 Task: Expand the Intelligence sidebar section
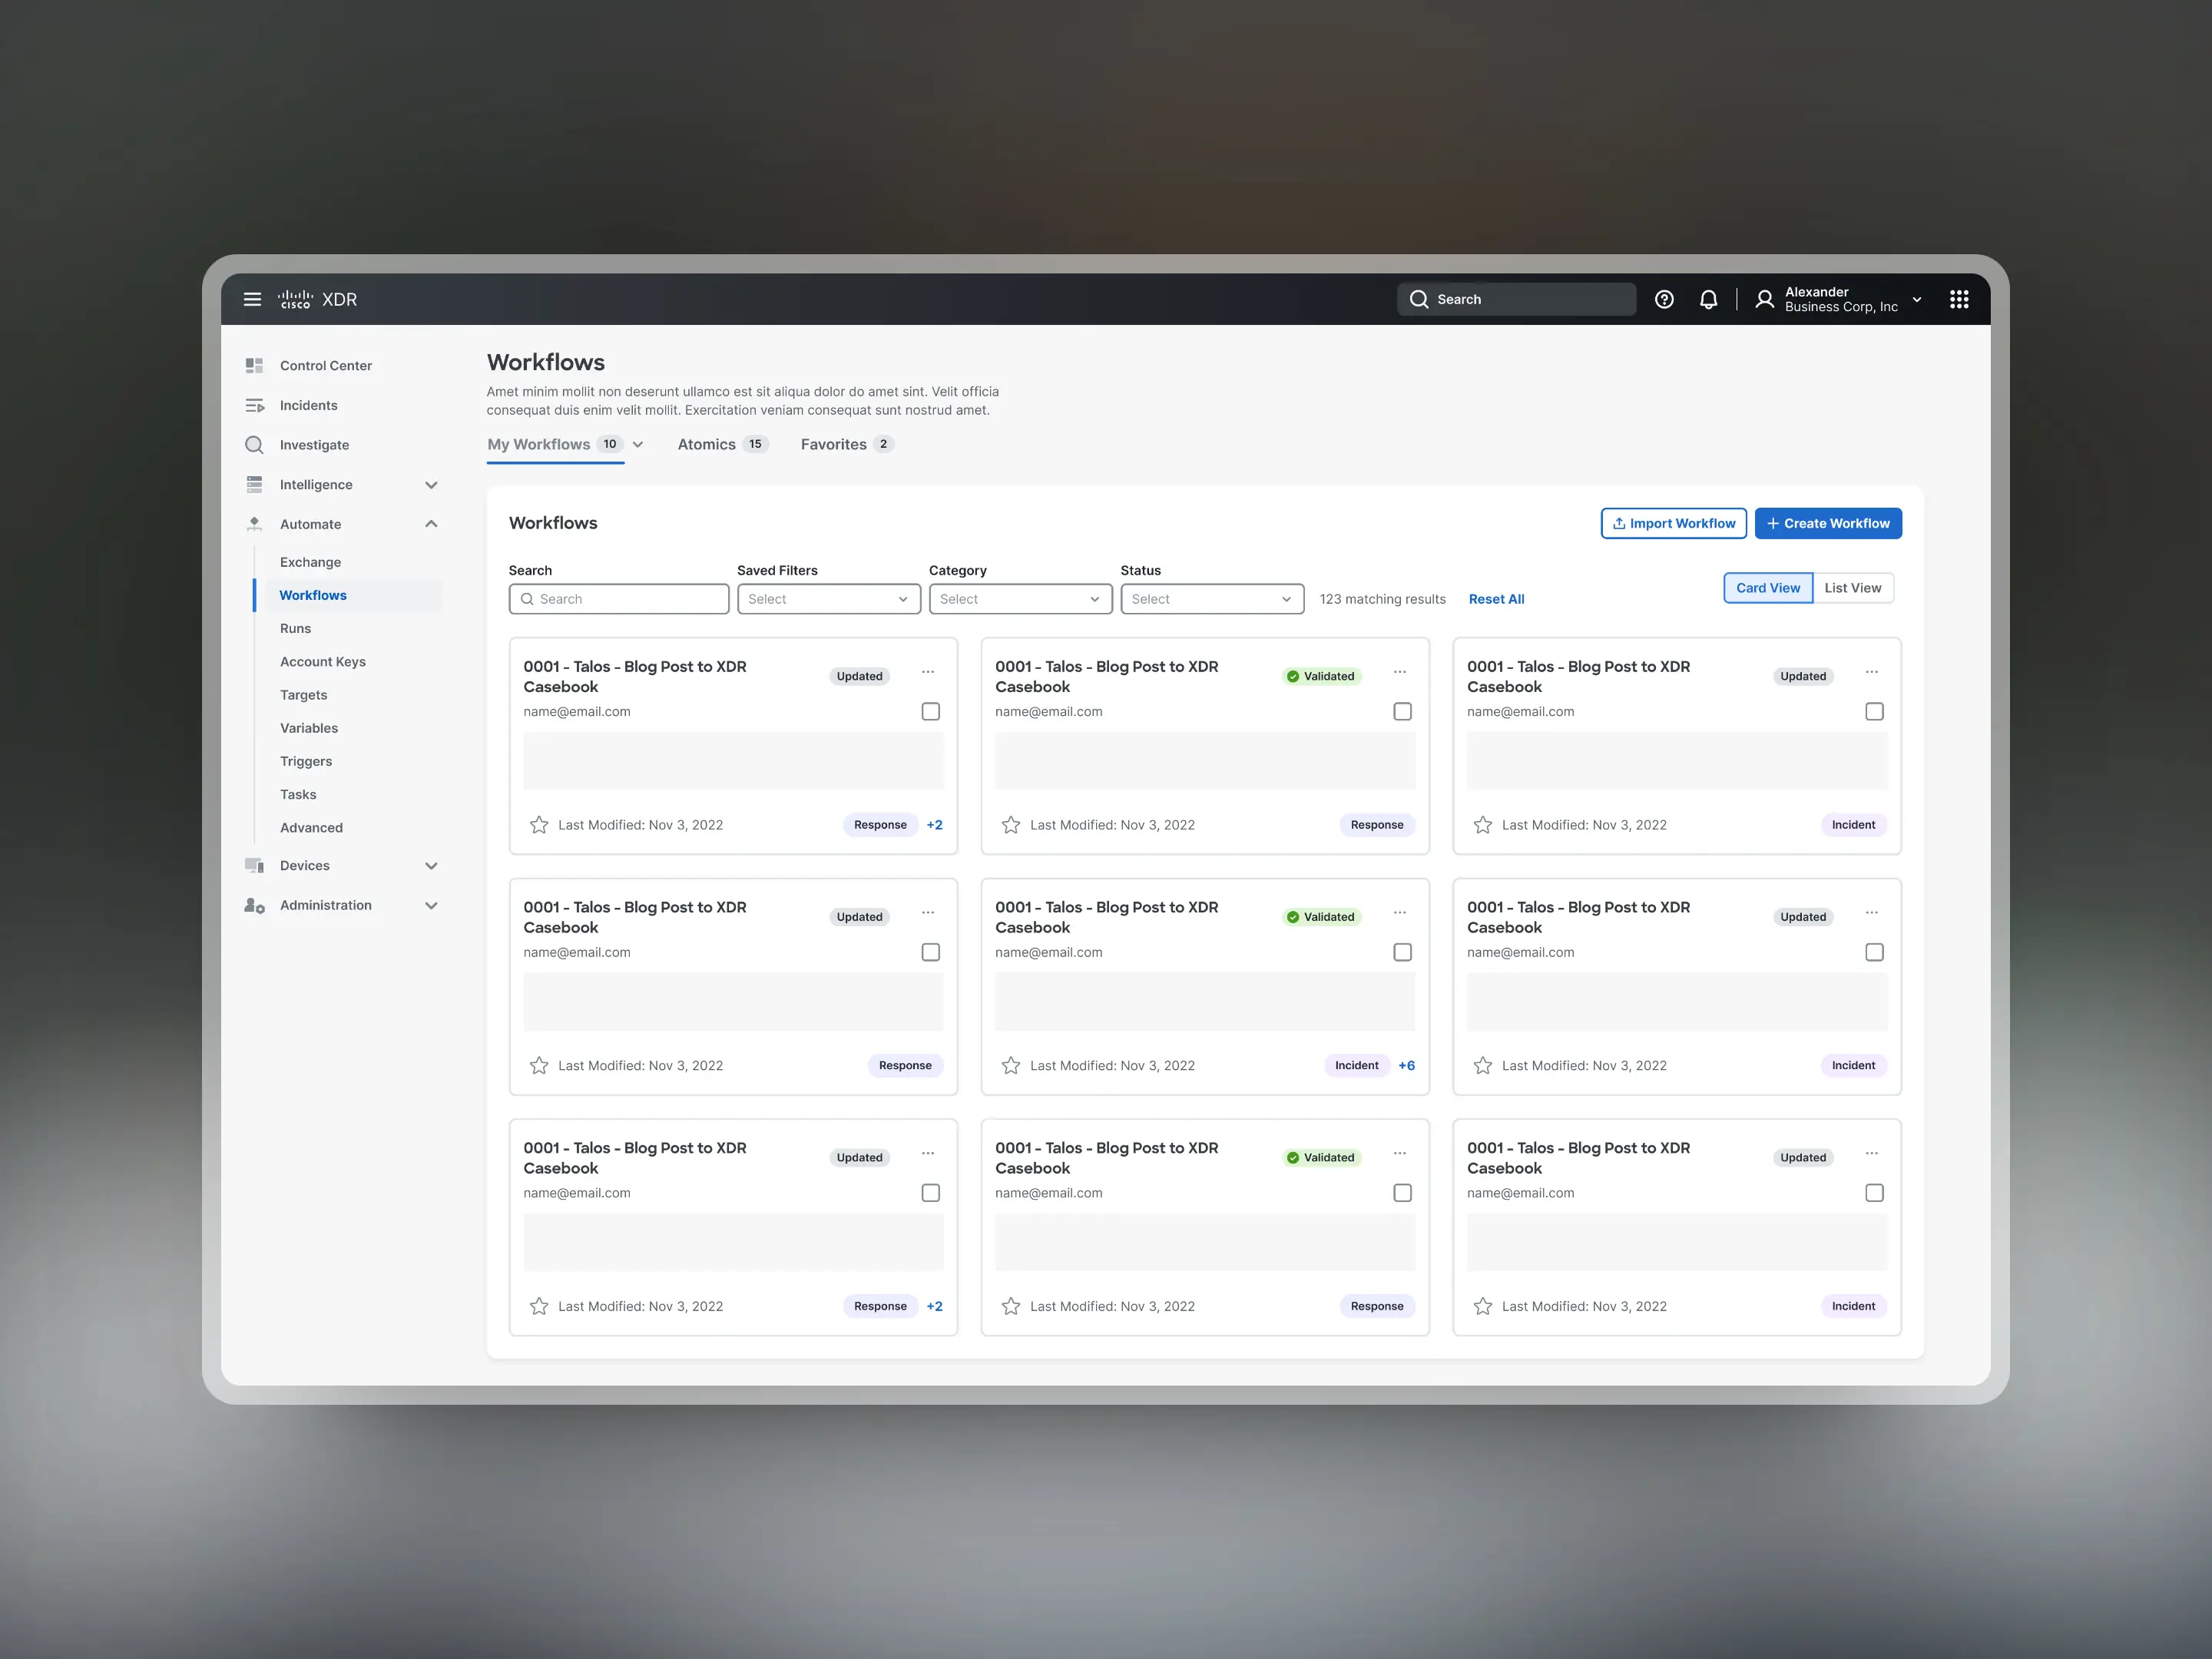431,485
